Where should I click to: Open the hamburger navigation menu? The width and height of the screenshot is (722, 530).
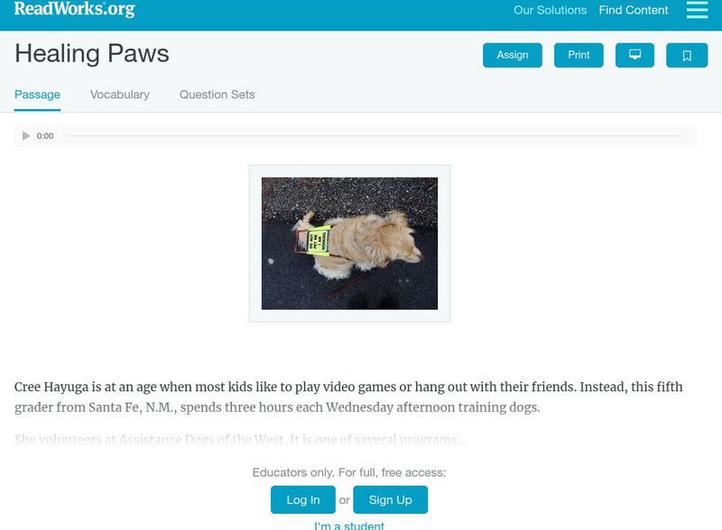click(x=697, y=10)
